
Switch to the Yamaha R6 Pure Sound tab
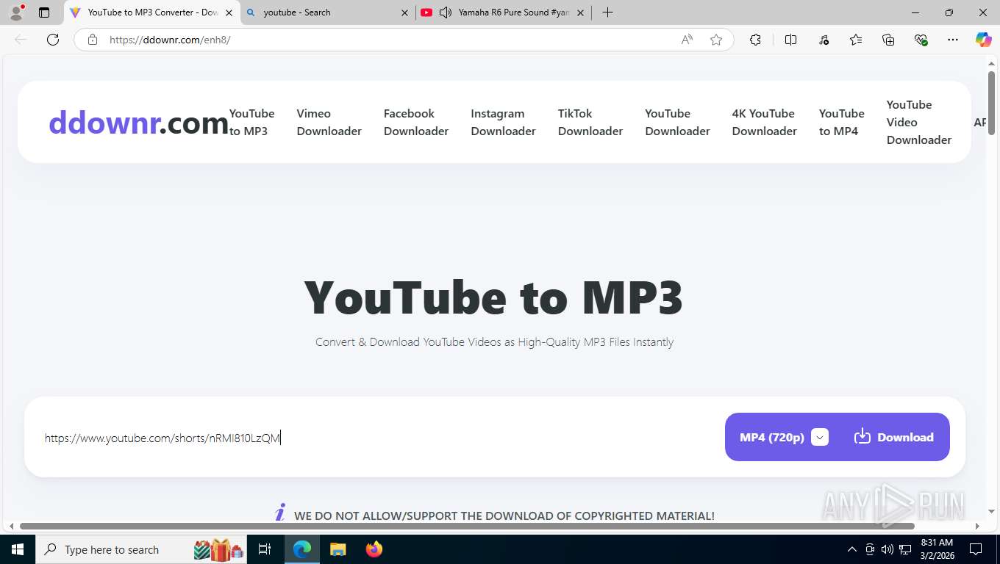[504, 12]
